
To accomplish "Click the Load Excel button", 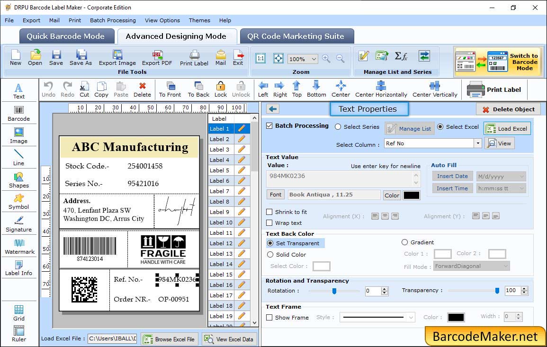I will click(507, 129).
